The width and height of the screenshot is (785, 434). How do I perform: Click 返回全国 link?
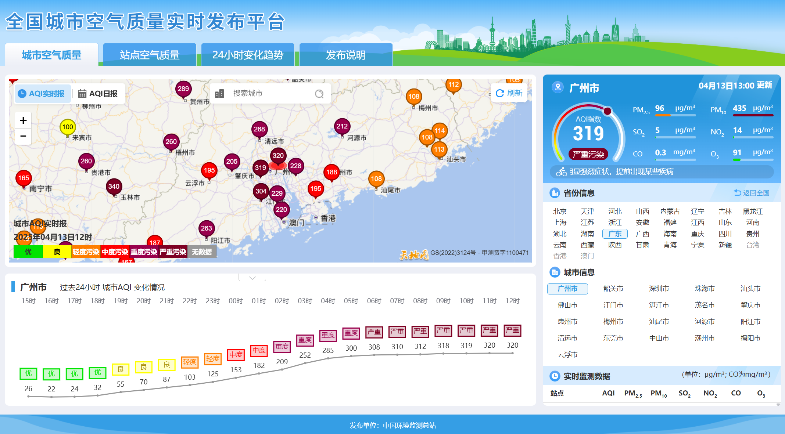point(752,193)
